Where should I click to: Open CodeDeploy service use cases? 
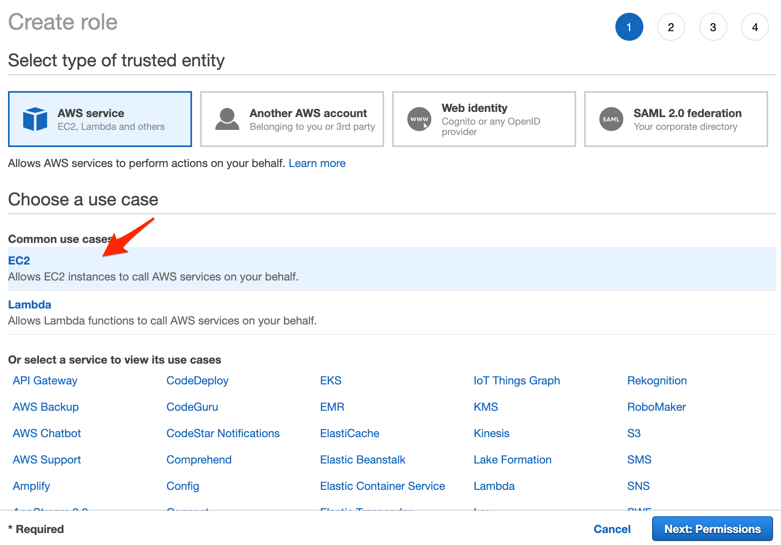(198, 380)
